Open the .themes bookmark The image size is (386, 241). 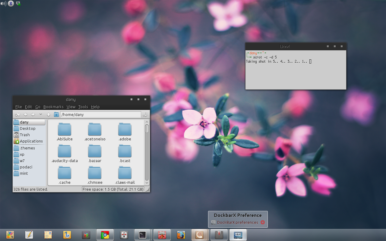coord(29,148)
